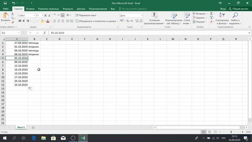Switch to the Данные tab

click(81, 9)
